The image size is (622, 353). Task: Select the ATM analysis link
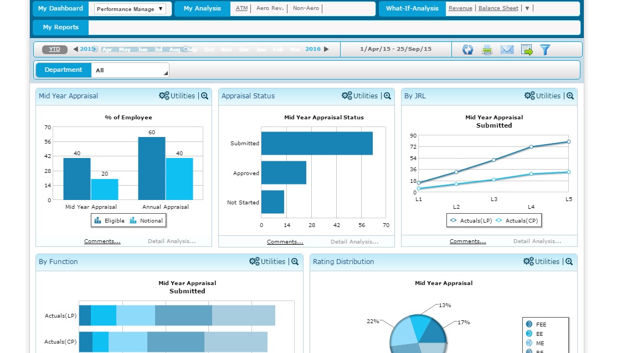241,8
